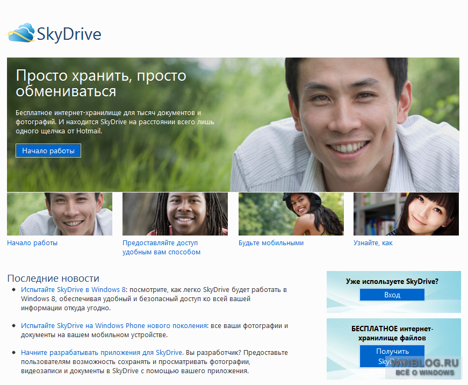Click the "БЕСПЛАТНОЕ интернет-хранилище файлов" text
This screenshot has height=385, width=468.
[392, 333]
